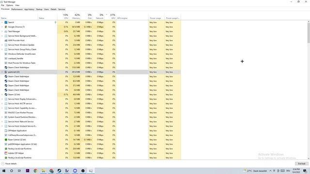Select the Service Host: Display Enhancem... row
The width and height of the screenshot is (310, 174).
[x=91, y=99]
